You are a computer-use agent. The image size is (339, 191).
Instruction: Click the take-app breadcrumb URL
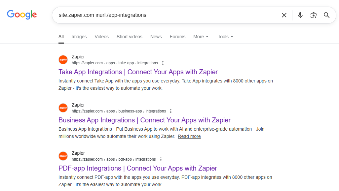click(x=115, y=63)
